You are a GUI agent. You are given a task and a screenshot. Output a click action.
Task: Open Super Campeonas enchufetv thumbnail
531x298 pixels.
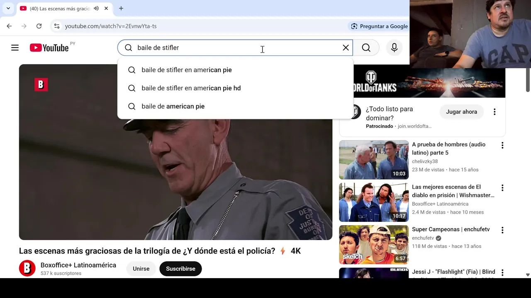(x=374, y=245)
